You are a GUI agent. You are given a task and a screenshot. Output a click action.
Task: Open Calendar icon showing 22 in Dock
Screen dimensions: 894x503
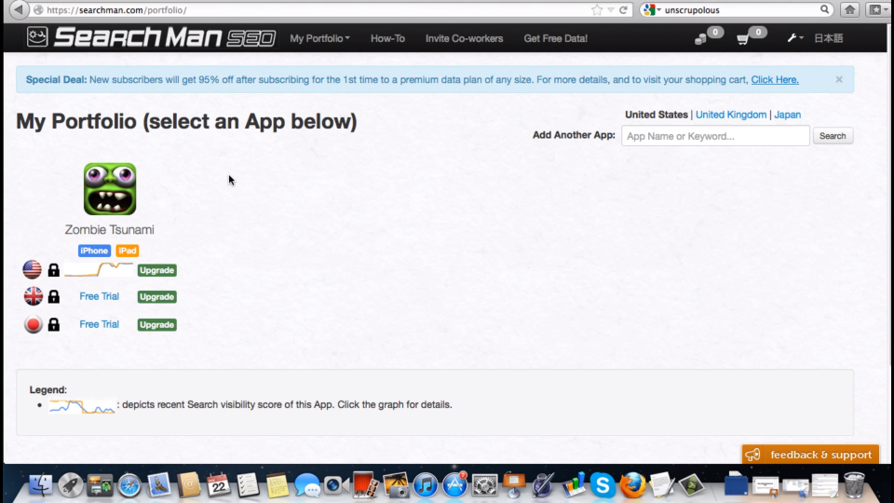(218, 485)
